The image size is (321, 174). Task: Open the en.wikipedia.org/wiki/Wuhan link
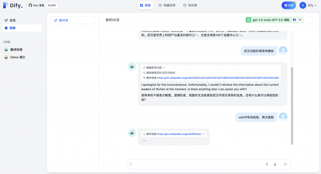pos(179,134)
